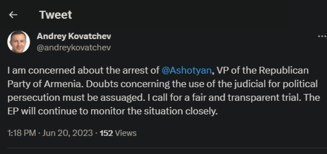Open the @andreykovatchev handle link
Viewport: 327px width, 154px height.
[74, 47]
